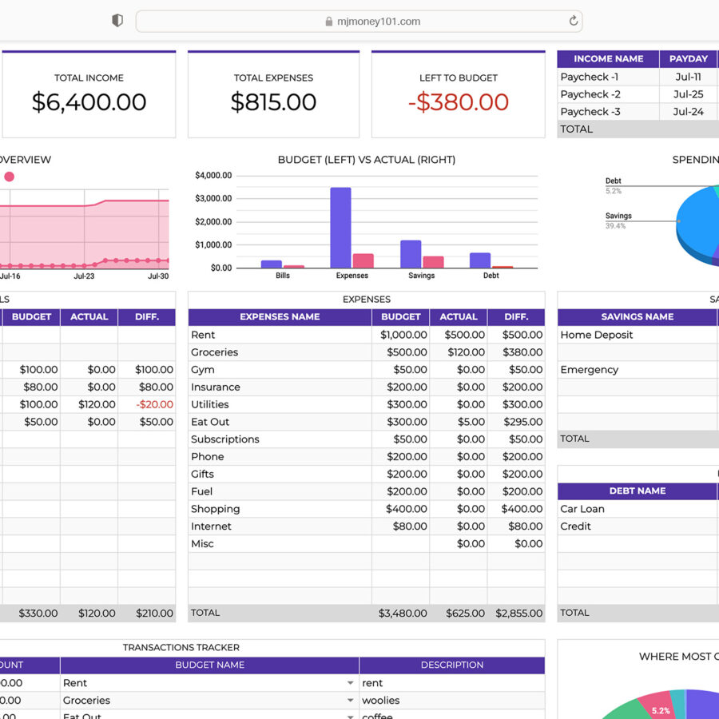Select the Subscriptions expense name cell
This screenshot has width=719, height=719.
coord(280,439)
